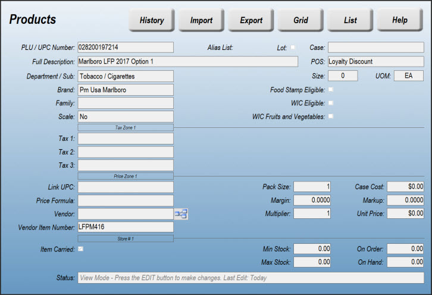Click the On Order field

pyautogui.click(x=406, y=249)
